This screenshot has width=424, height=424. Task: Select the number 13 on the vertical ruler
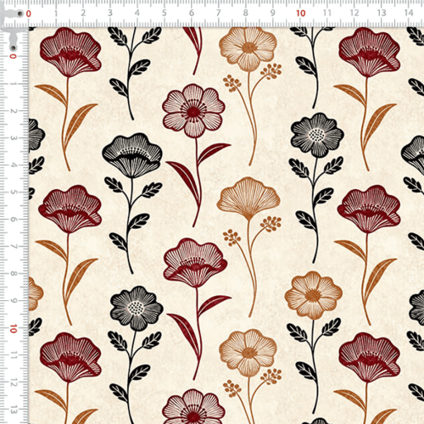pos(14,410)
